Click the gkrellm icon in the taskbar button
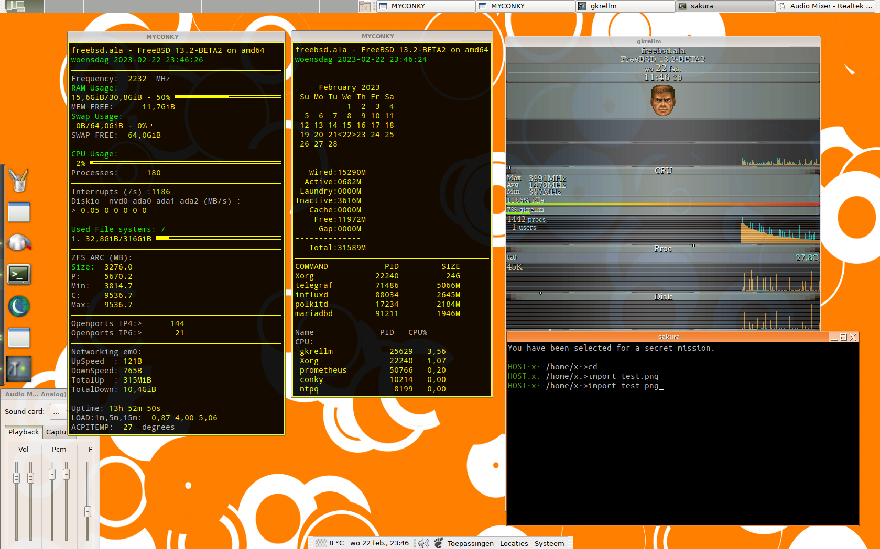This screenshot has height=549, width=880. 582,6
